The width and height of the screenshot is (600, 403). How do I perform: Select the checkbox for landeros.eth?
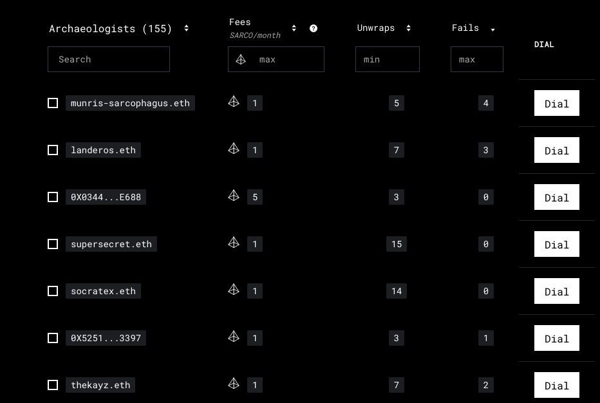[x=53, y=150]
